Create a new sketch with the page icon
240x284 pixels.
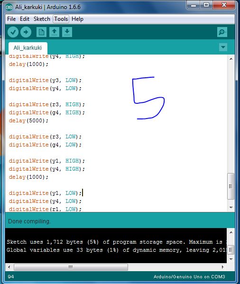(x=41, y=32)
